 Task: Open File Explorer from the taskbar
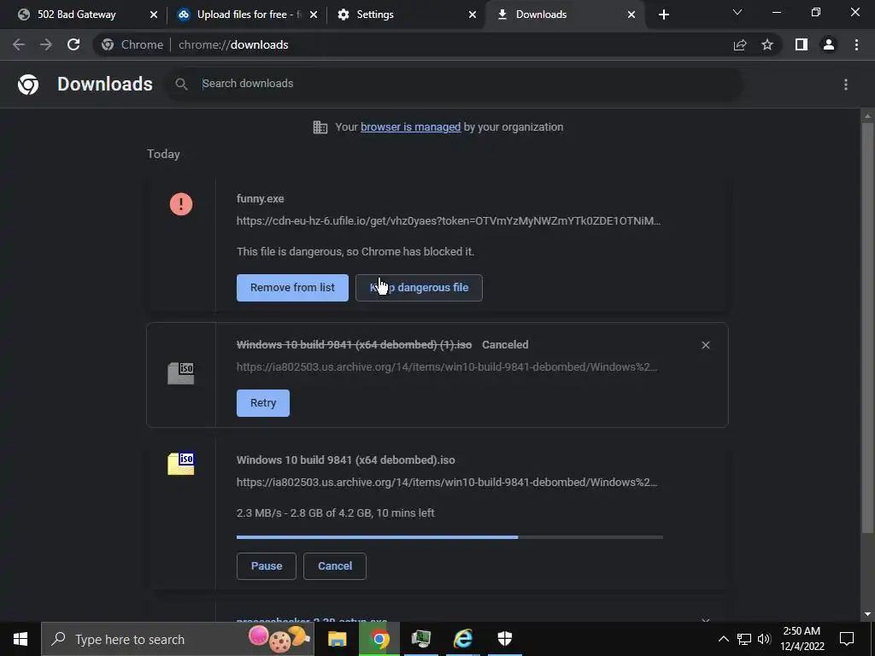click(x=337, y=639)
